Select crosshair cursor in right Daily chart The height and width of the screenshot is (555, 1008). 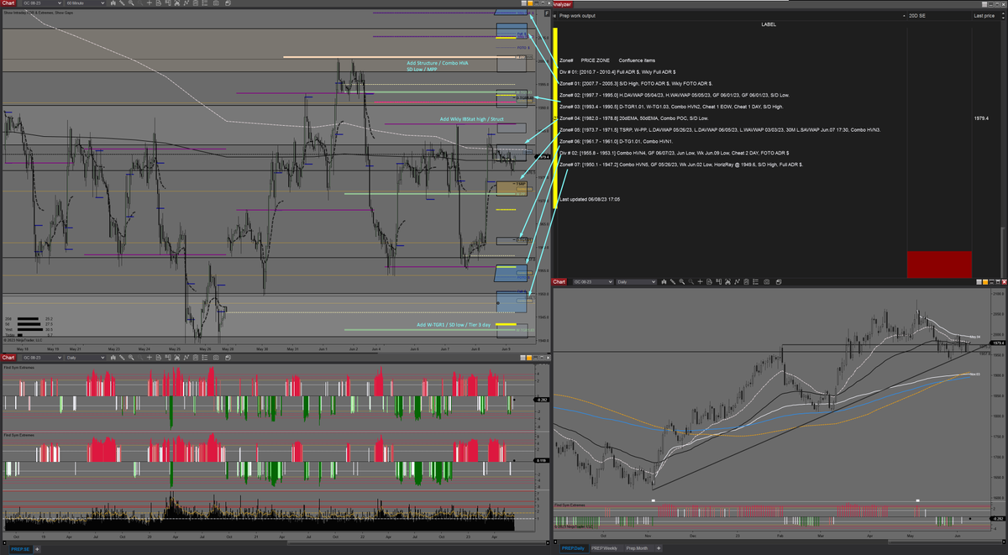point(700,282)
